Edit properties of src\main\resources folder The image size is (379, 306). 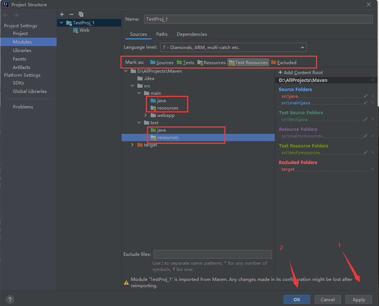(366, 136)
